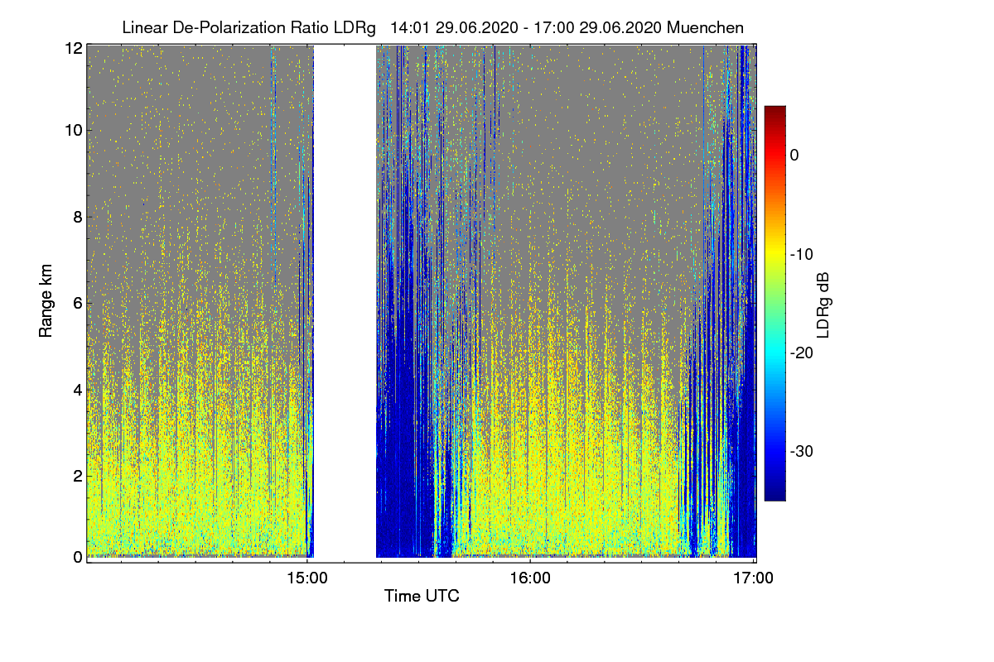Click the colorbar value label -30

pyautogui.click(x=801, y=451)
